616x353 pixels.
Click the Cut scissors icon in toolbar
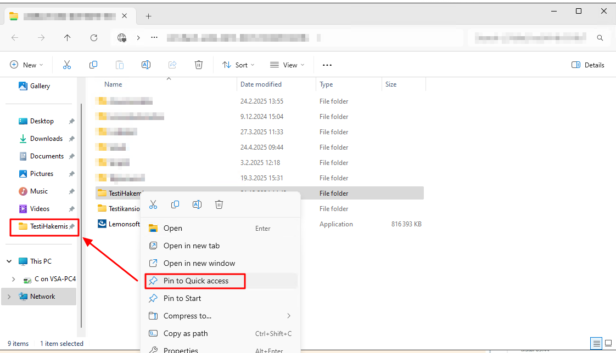[x=67, y=65]
